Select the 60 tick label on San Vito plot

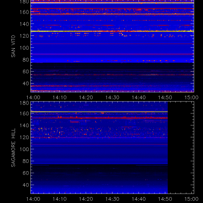pyautogui.click(x=26, y=72)
